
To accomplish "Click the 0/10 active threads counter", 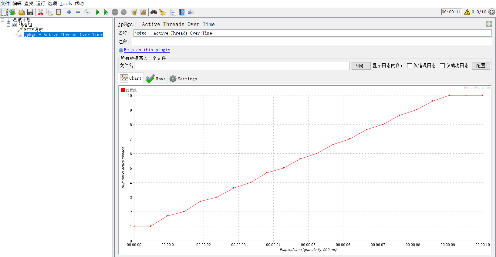I will [481, 12].
